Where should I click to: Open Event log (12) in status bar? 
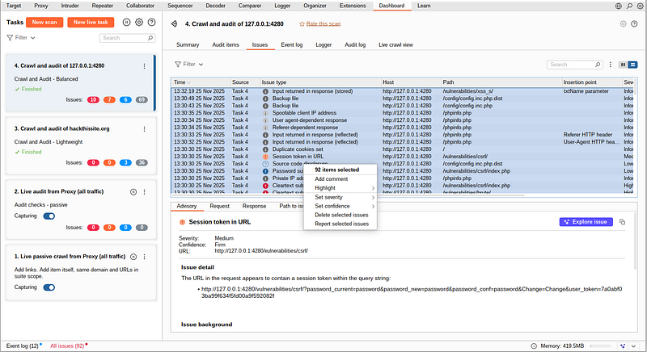click(x=23, y=346)
